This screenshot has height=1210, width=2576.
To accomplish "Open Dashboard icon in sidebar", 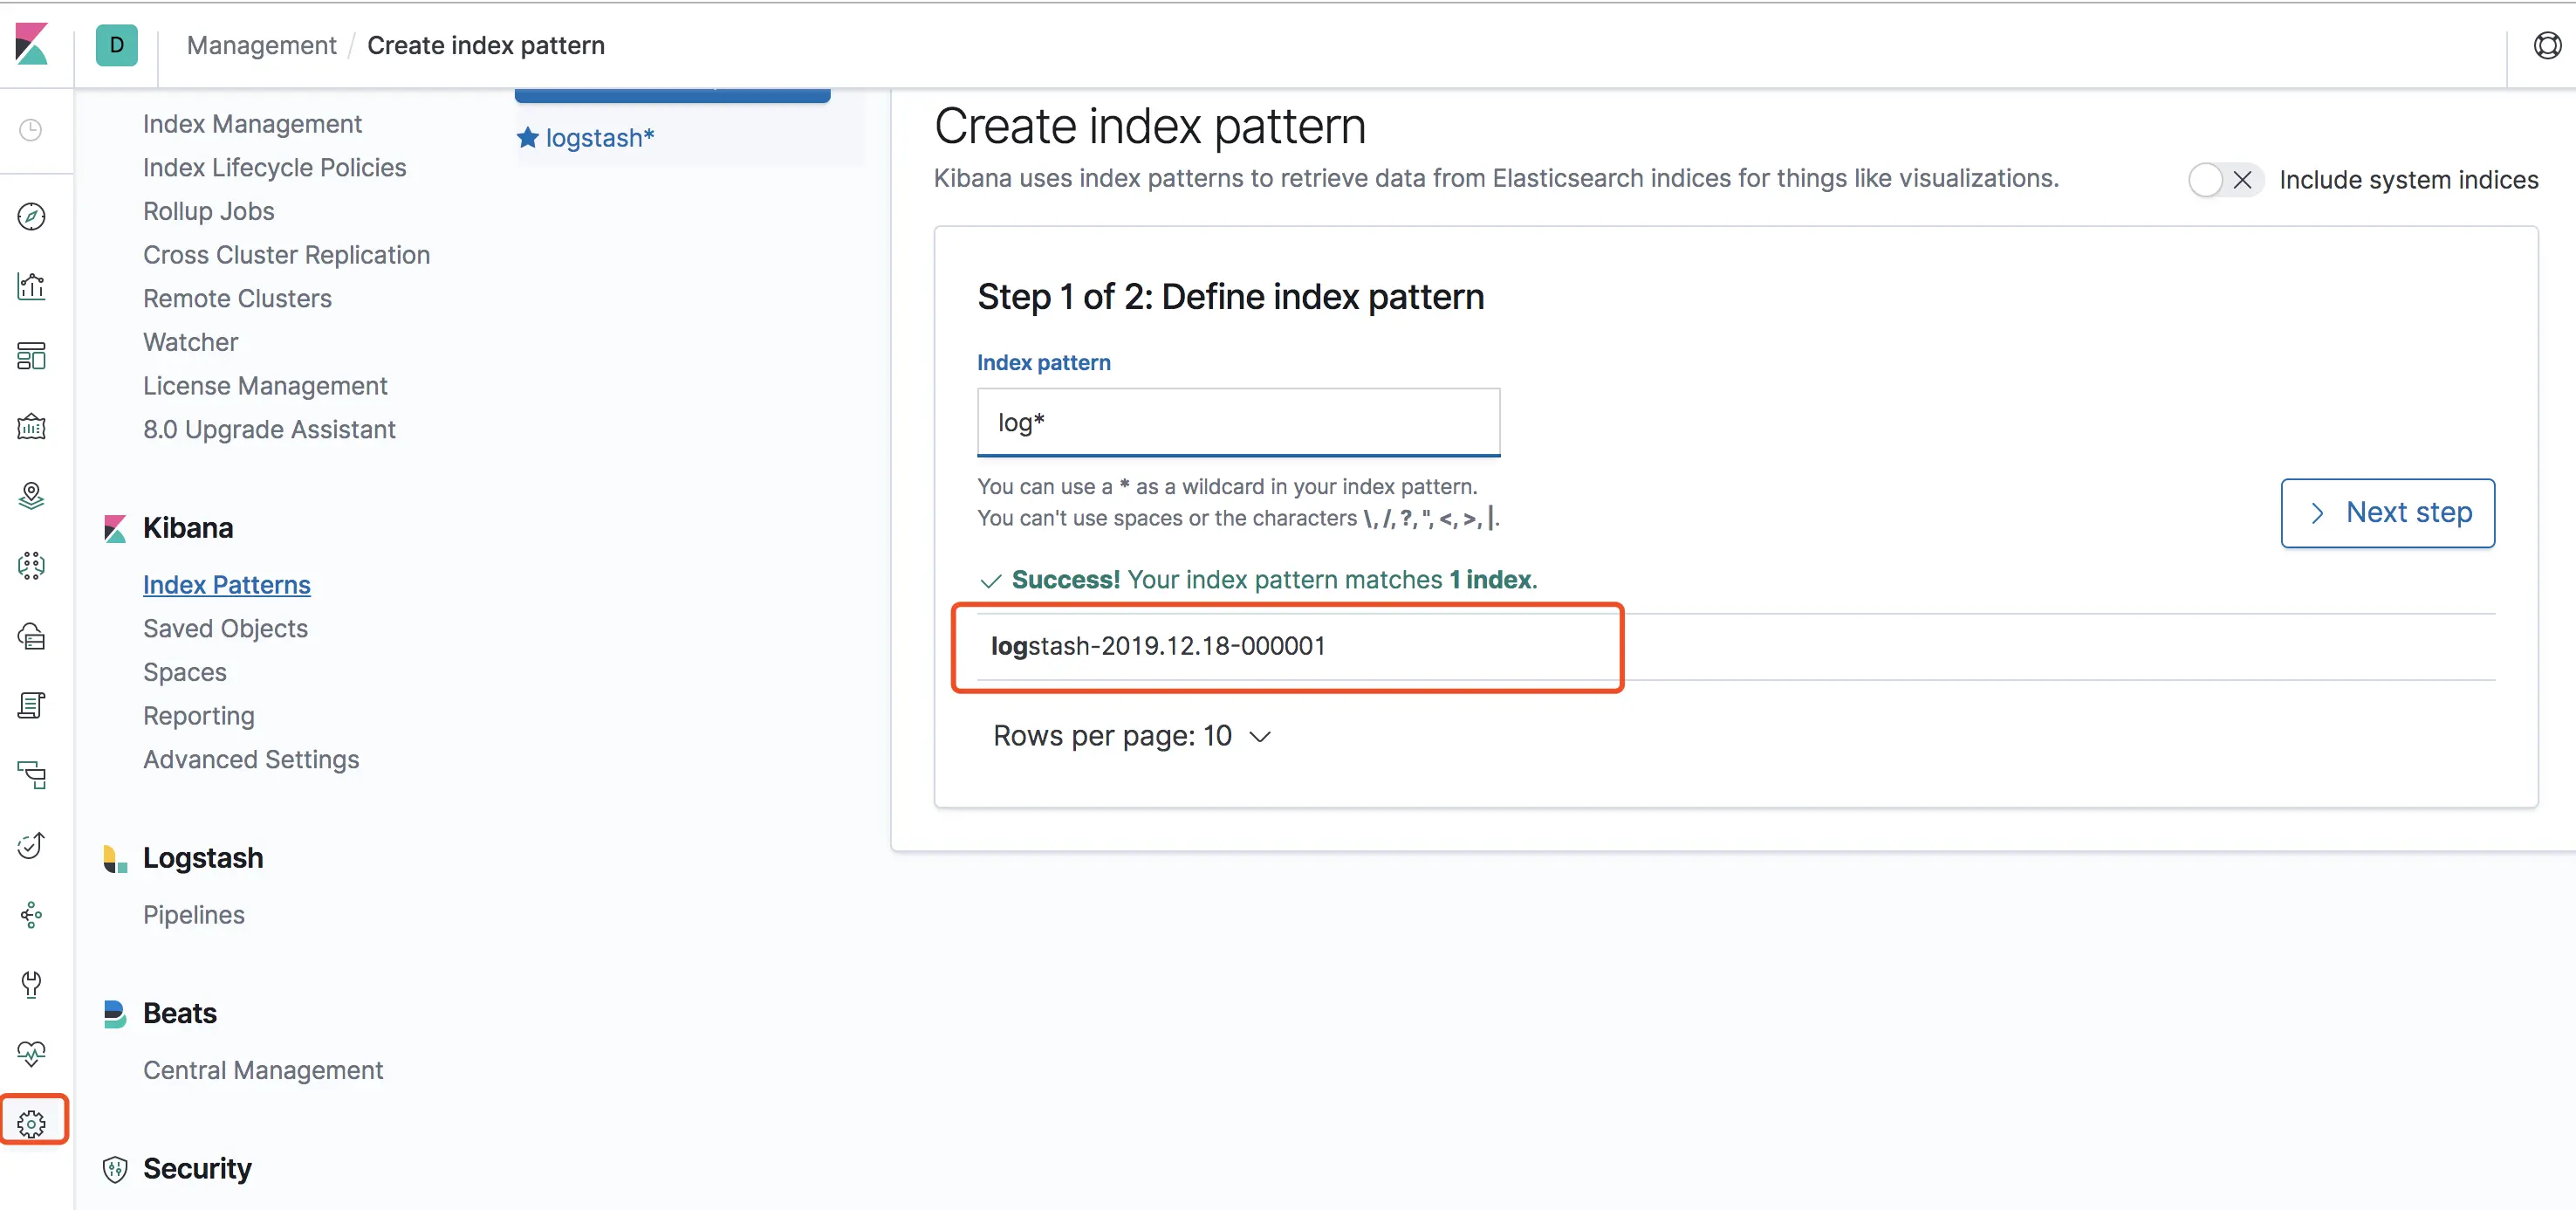I will (x=31, y=356).
